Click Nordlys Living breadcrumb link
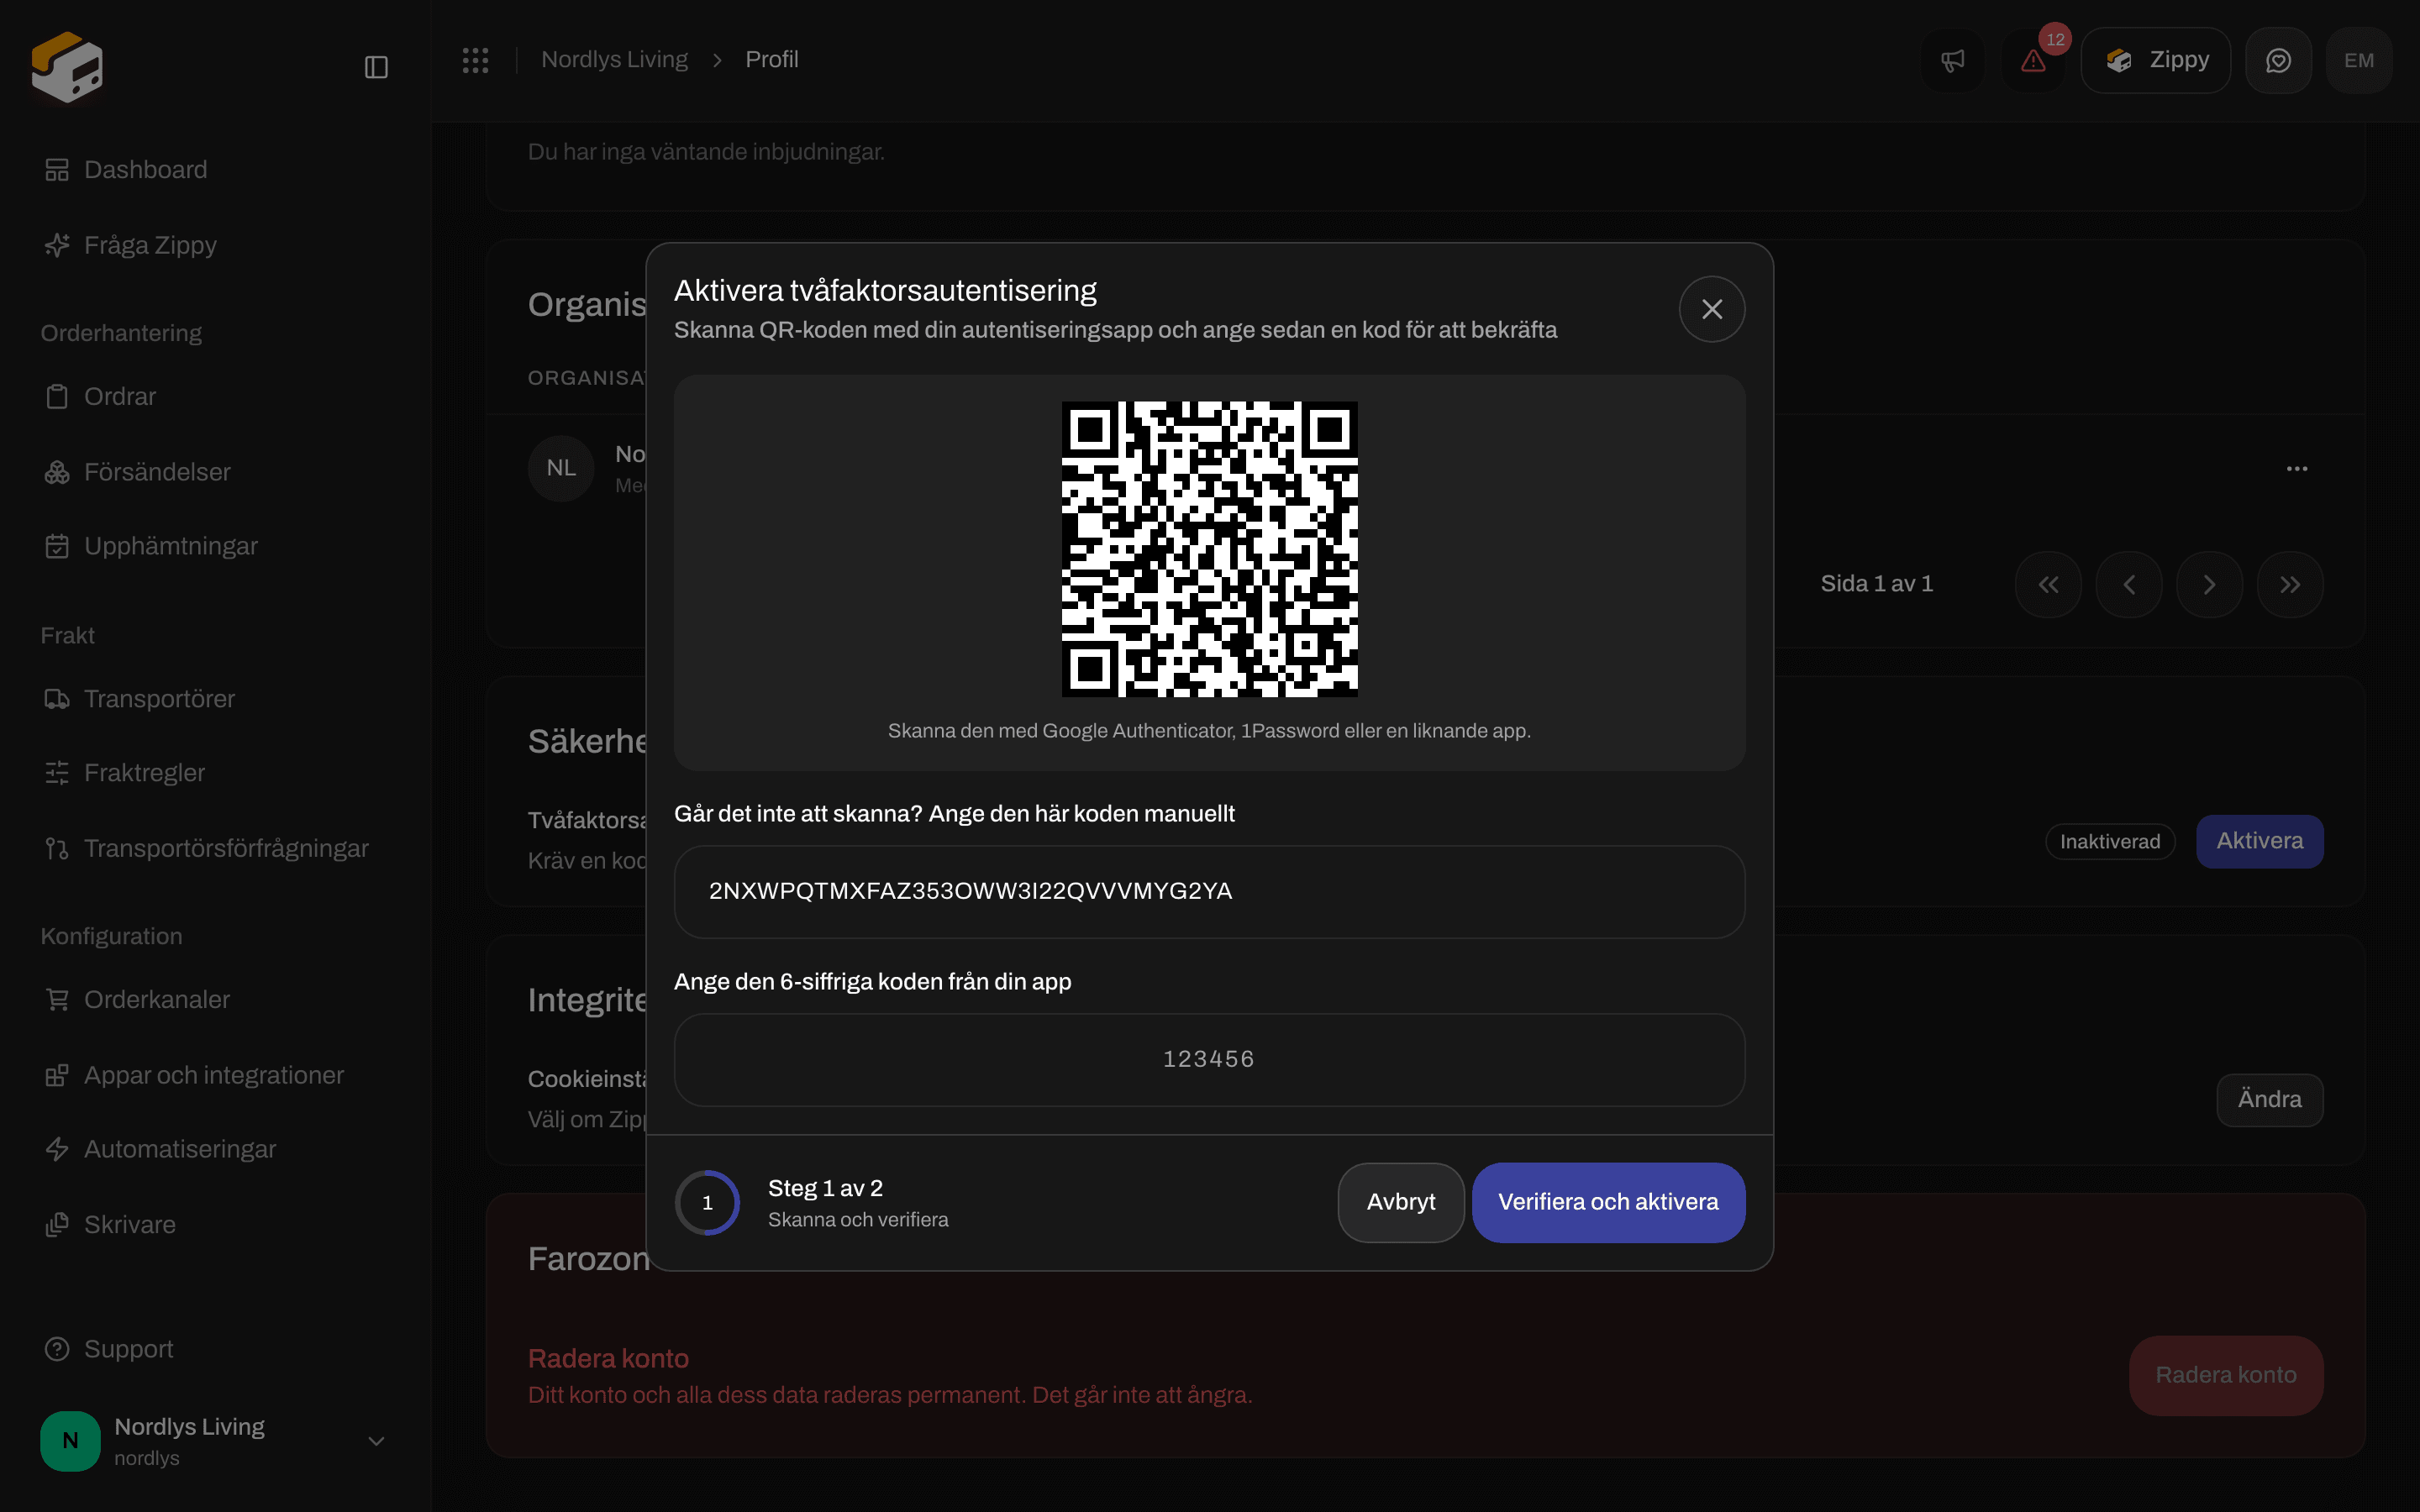 [614, 60]
